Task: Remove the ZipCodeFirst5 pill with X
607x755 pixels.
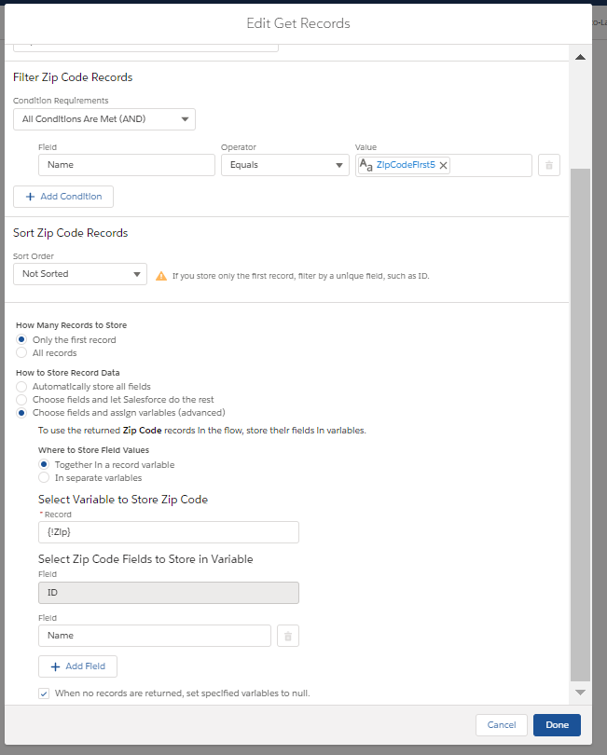Action: point(444,165)
